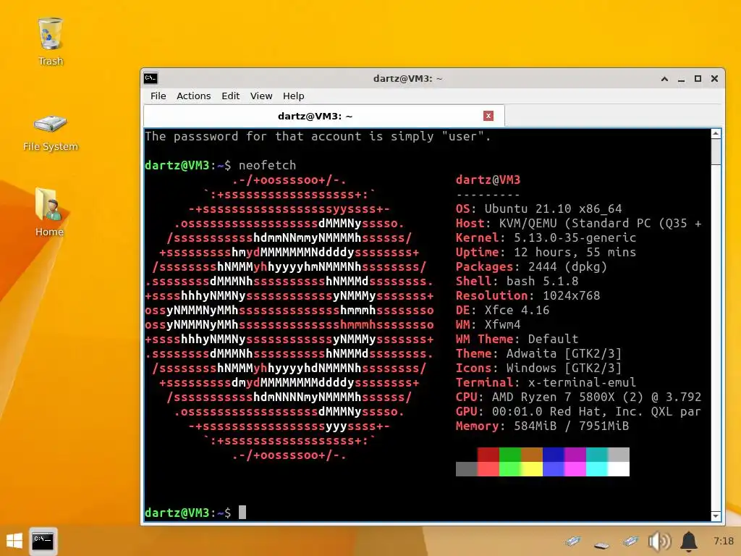Image resolution: width=741 pixels, height=556 pixels.
Task: Click the "Terminal: x-terminal-emul" line
Action: (546, 382)
